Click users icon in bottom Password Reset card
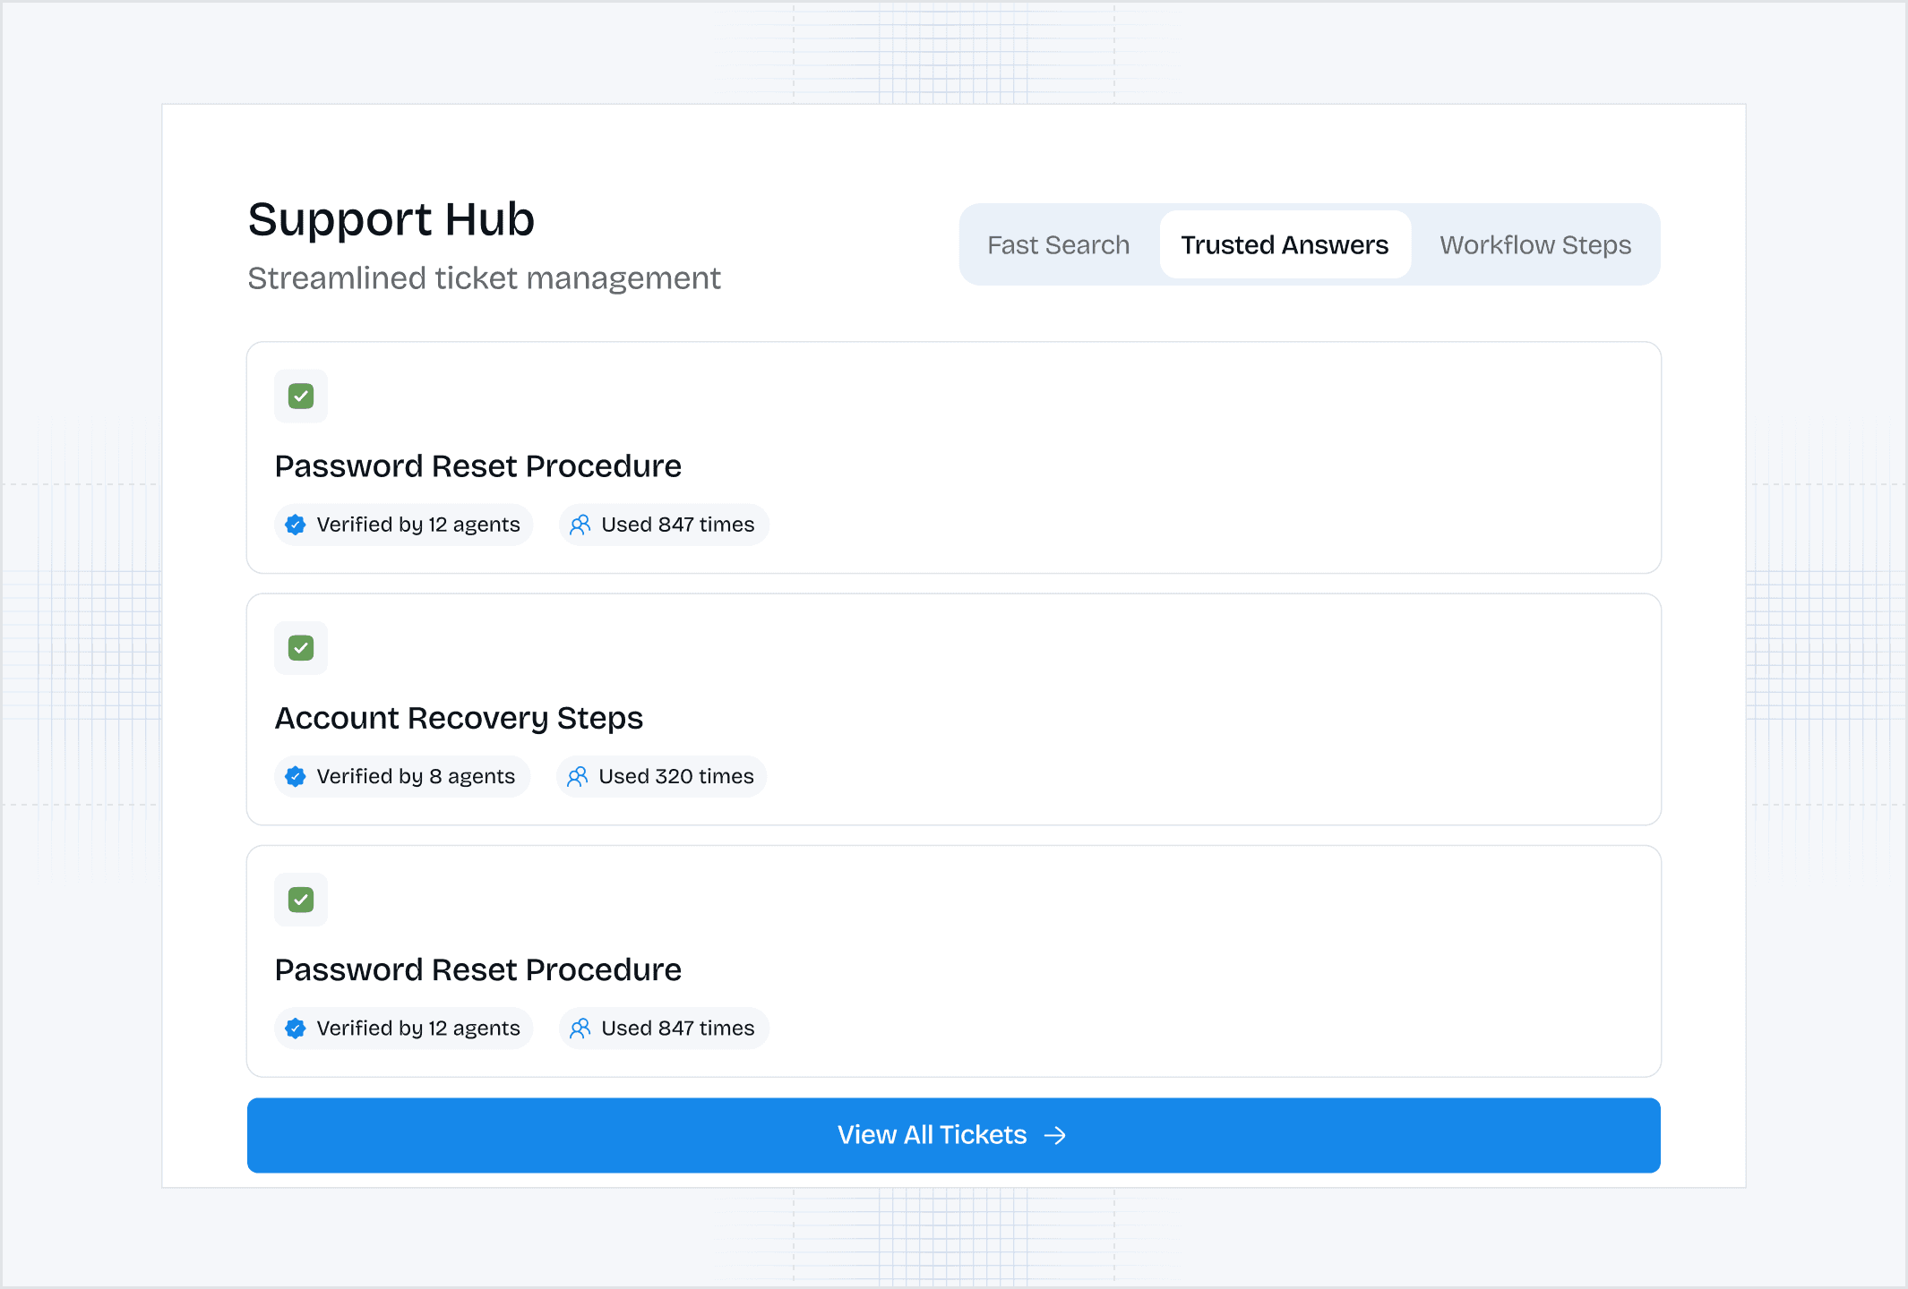 click(x=580, y=1029)
